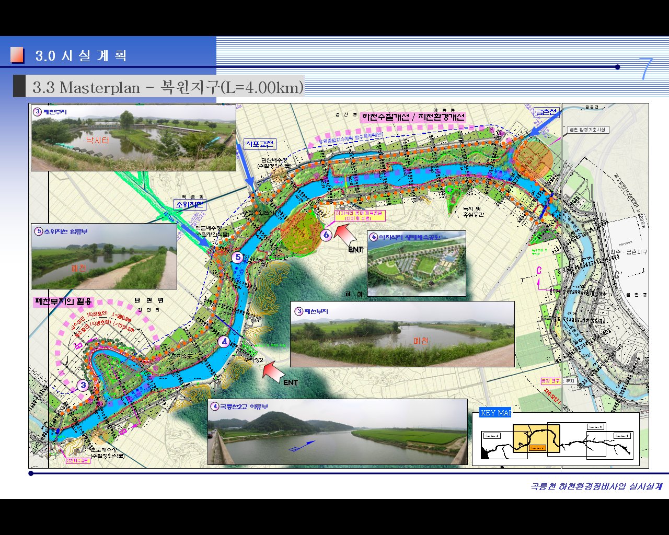Click the circled 4 marker on the river
669x535 pixels.
coord(224,342)
